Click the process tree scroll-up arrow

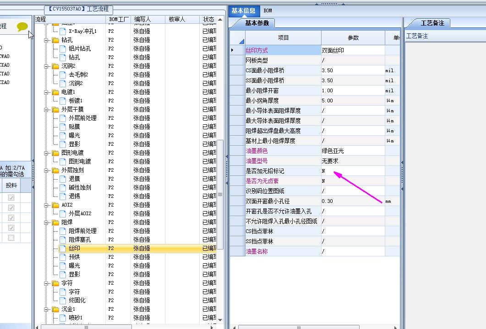(220, 20)
